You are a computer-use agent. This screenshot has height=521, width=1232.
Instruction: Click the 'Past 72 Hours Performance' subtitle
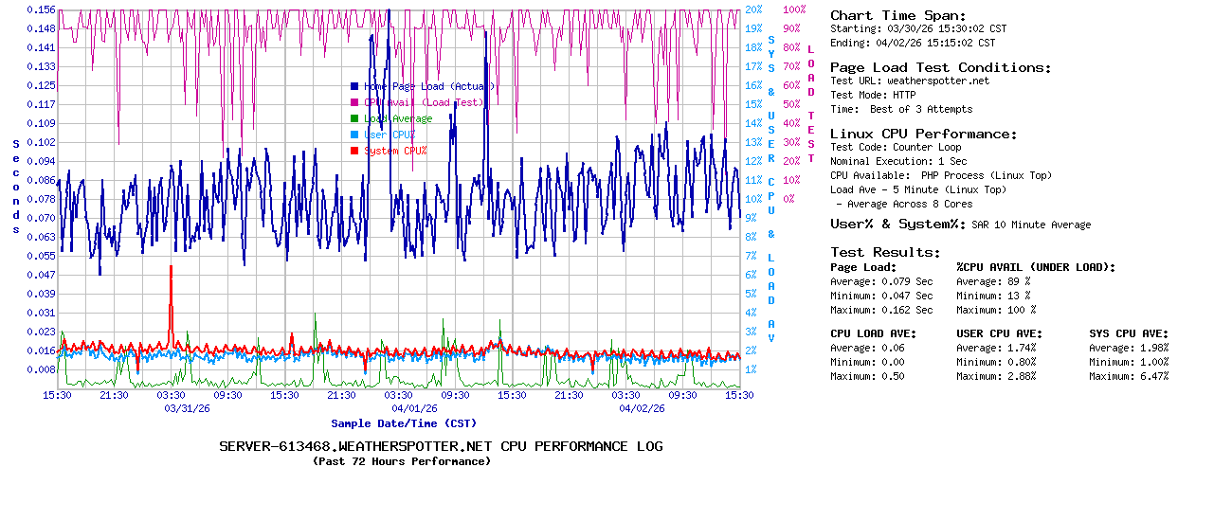pos(401,462)
